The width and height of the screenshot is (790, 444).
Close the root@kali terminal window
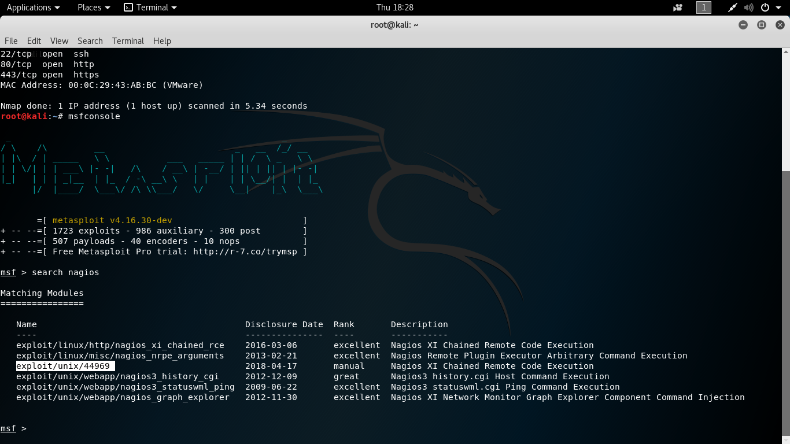(780, 25)
